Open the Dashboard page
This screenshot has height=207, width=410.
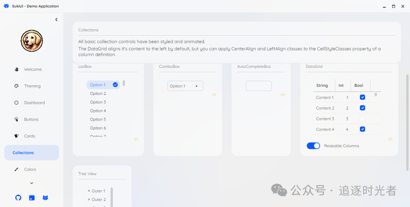click(x=34, y=103)
